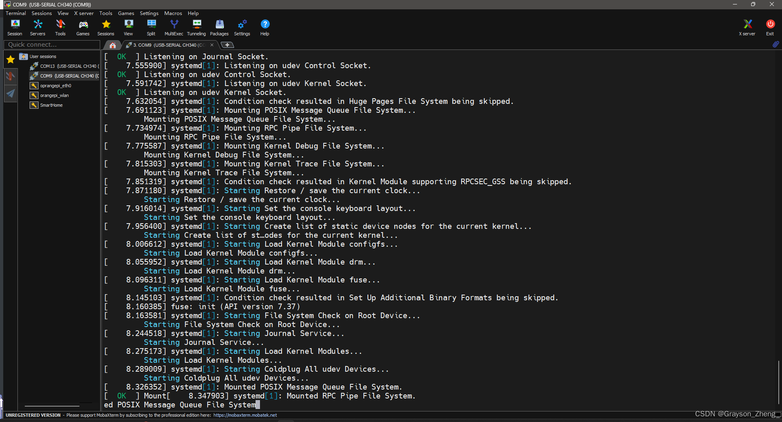Click the Split terminal toolbar button
Image resolution: width=782 pixels, height=422 pixels.
(x=151, y=28)
